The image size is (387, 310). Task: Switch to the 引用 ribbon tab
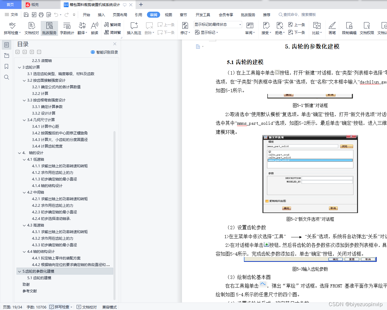tap(138, 15)
